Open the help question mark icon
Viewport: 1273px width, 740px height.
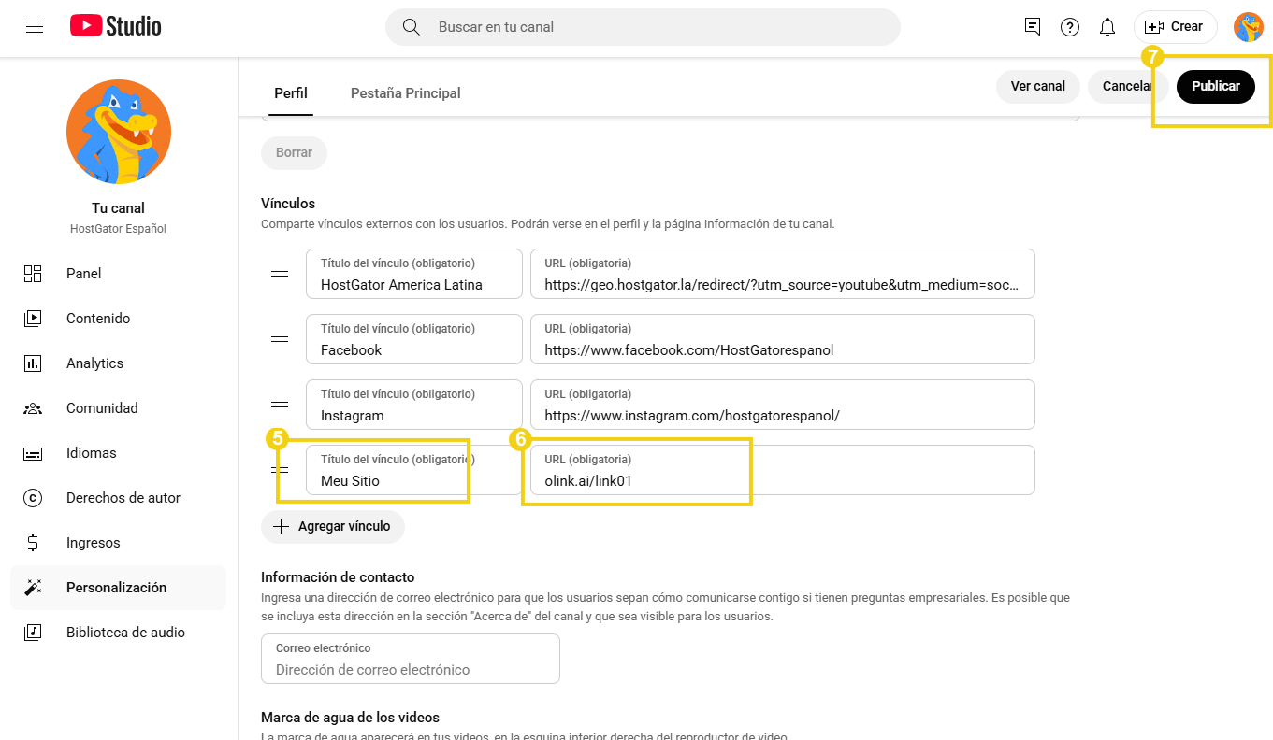[x=1070, y=27]
